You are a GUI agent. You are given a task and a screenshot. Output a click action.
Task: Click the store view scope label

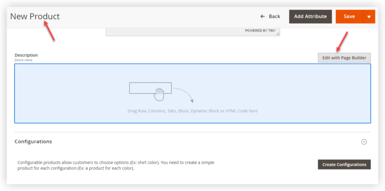[x=24, y=60]
